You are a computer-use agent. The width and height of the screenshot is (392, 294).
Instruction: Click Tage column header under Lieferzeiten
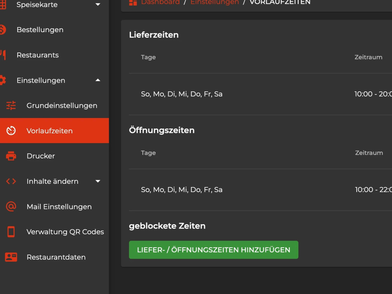click(x=148, y=57)
